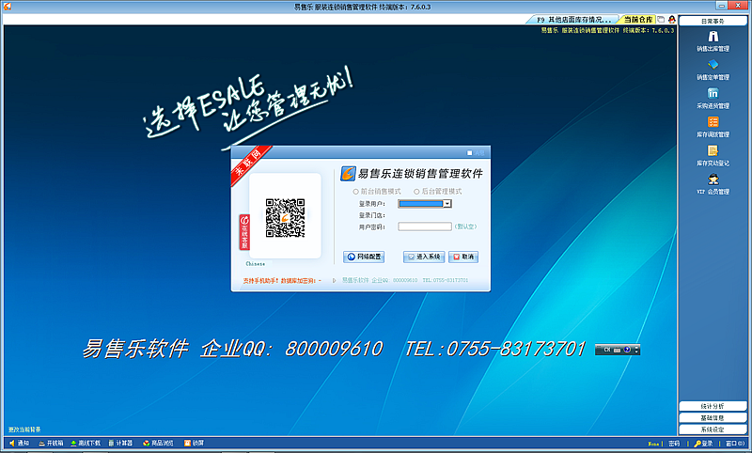Image resolution: width=752 pixels, height=453 pixels.
Task: Toggle the checkbox at login dialog top-right
Action: click(469, 152)
